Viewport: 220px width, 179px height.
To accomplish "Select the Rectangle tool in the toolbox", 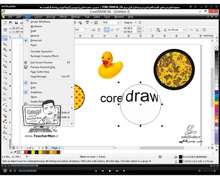I will (5, 72).
